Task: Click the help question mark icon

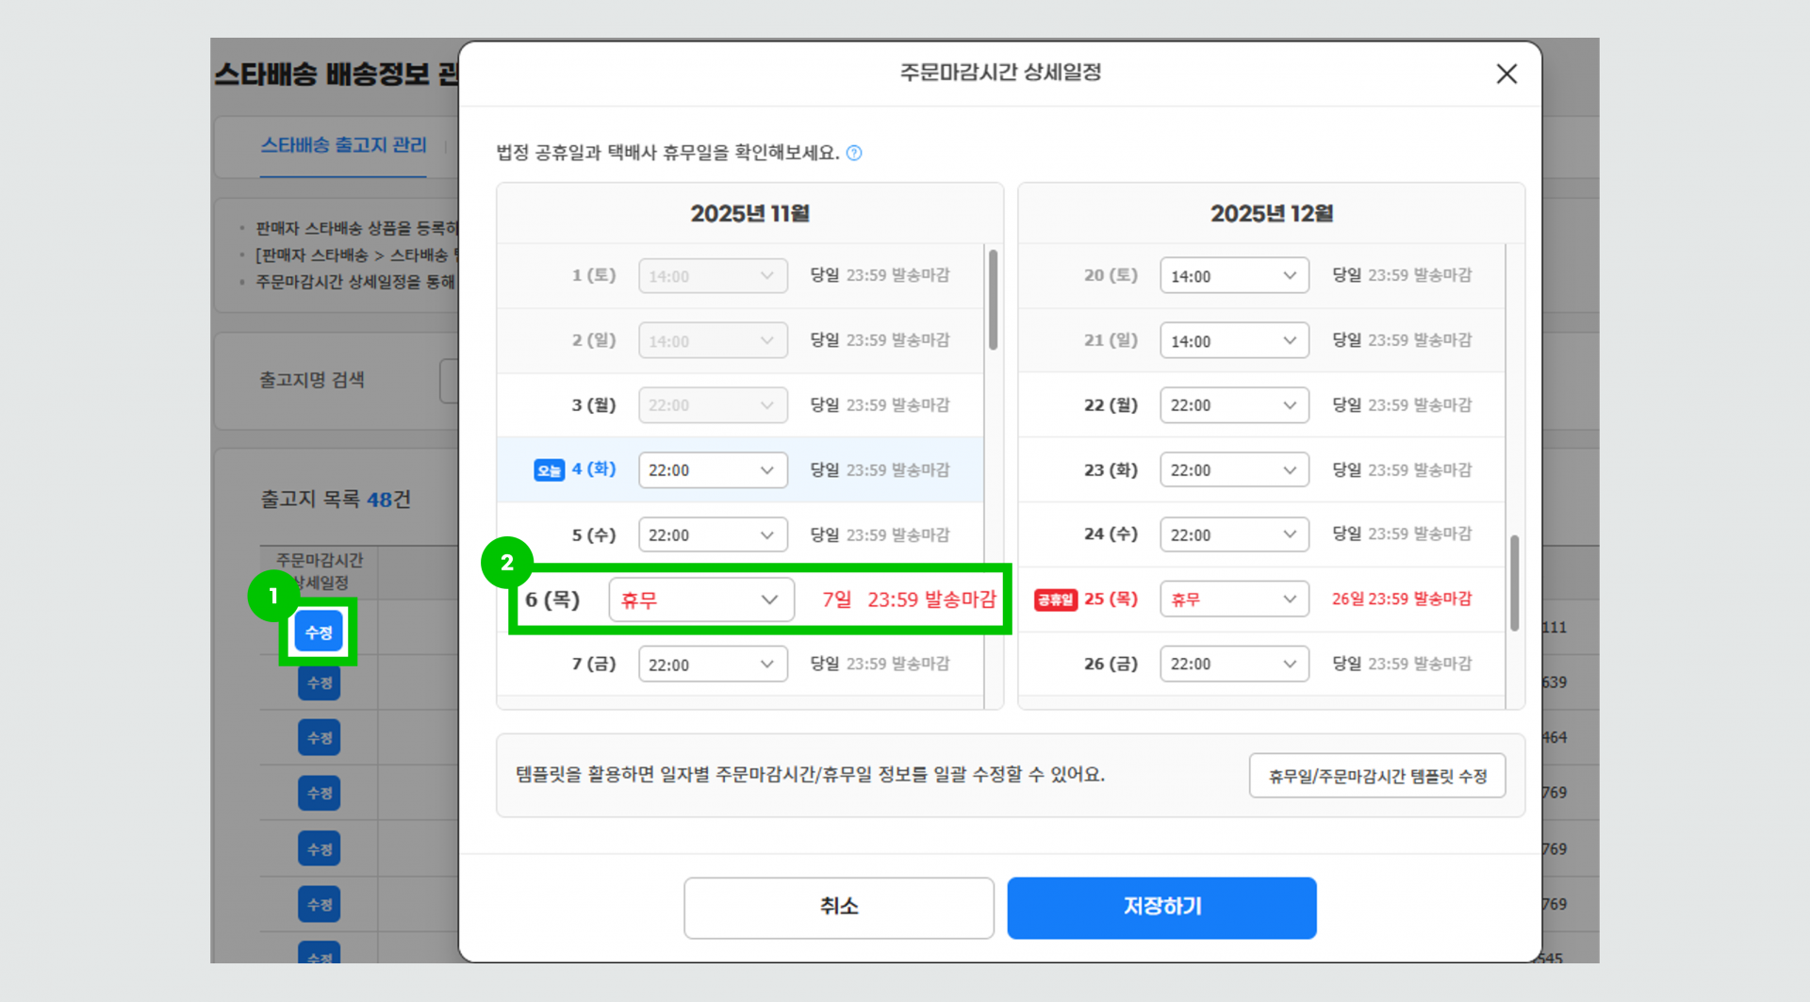Action: [854, 154]
